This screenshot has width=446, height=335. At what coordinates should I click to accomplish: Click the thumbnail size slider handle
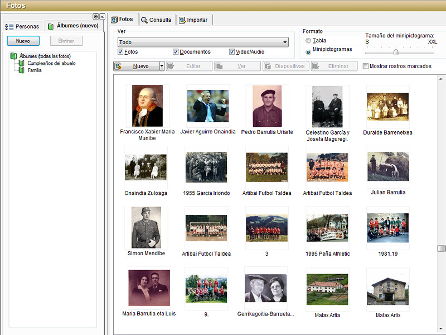(x=396, y=52)
